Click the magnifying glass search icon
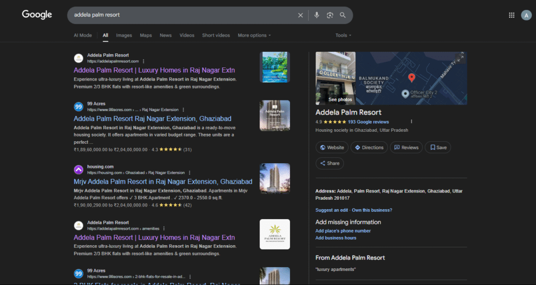 (x=343, y=15)
